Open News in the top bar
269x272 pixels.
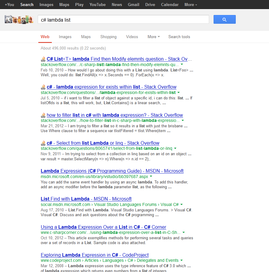[x=117, y=5]
